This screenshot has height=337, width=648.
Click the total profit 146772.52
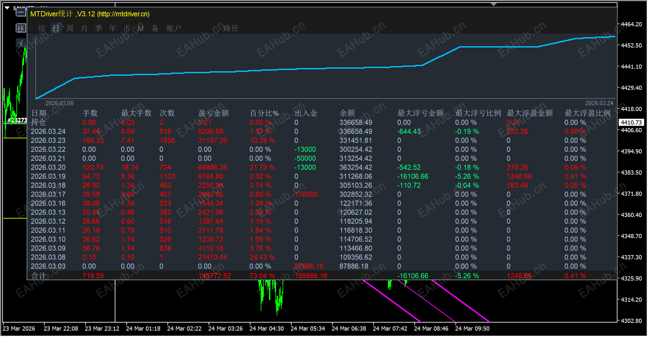(x=214, y=276)
